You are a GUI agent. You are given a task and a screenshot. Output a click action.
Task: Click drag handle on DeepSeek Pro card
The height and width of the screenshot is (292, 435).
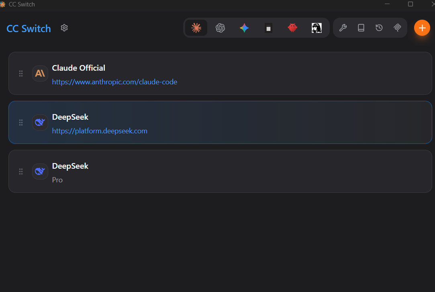pos(21,172)
